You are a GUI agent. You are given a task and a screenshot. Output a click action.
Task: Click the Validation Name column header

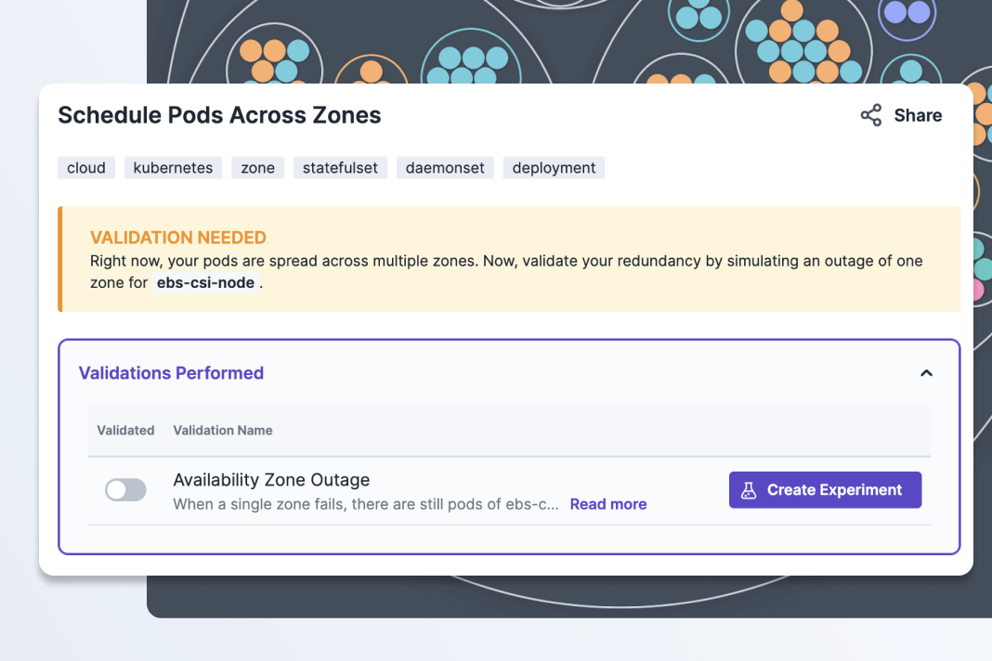coord(223,430)
